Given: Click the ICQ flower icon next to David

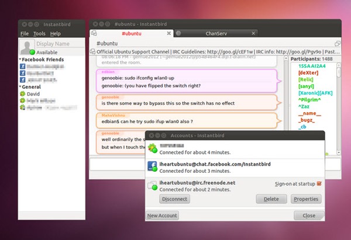Looking at the screenshot, I should 23,94.
